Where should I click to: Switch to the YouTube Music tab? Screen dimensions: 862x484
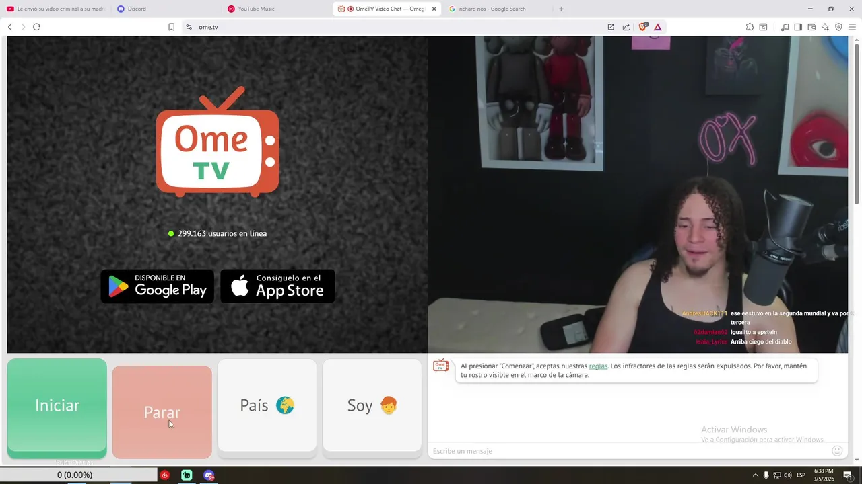[x=276, y=9]
